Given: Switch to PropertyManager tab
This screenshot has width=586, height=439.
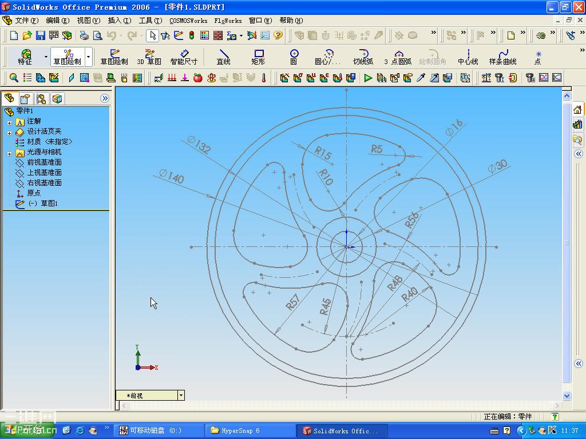Looking at the screenshot, I should 25,99.
